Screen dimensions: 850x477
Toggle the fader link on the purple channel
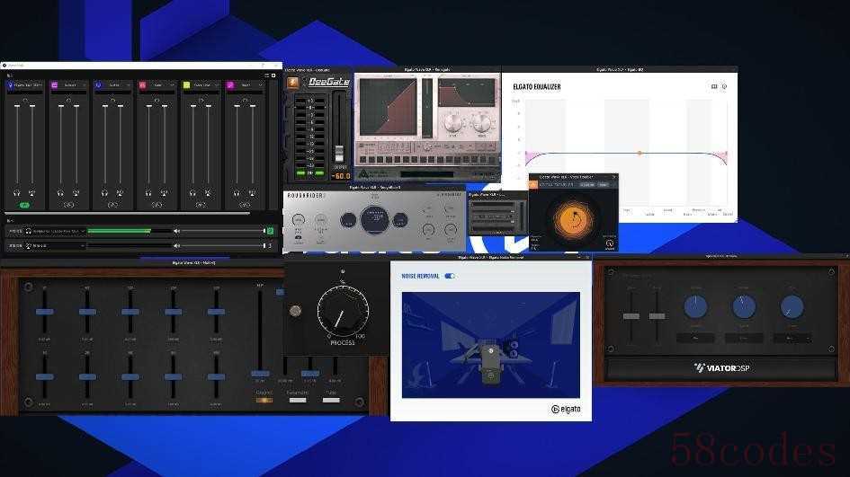tap(68, 205)
